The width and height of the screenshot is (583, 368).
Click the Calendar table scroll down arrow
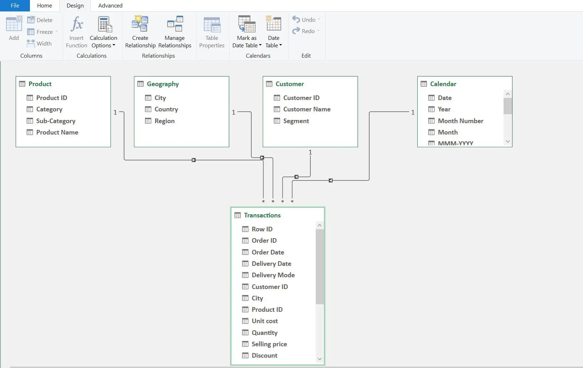(508, 141)
